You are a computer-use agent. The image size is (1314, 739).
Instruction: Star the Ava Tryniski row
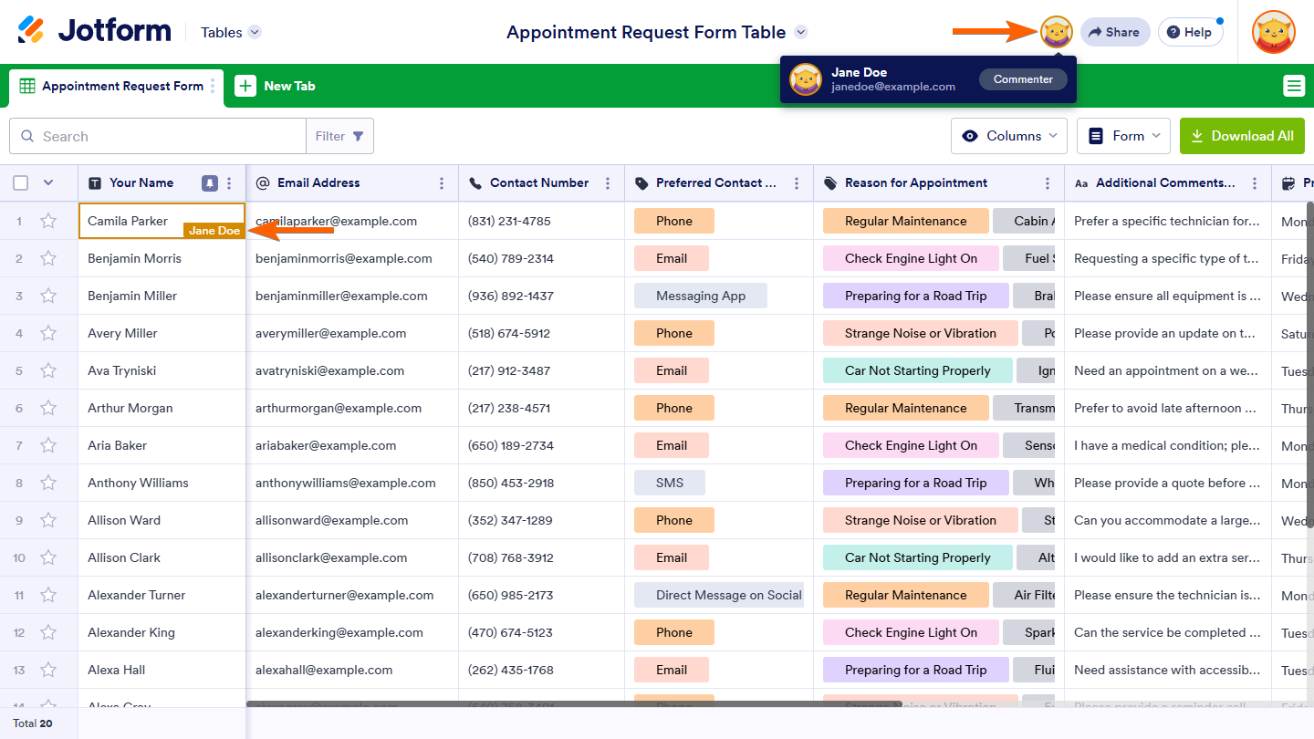pyautogui.click(x=48, y=370)
